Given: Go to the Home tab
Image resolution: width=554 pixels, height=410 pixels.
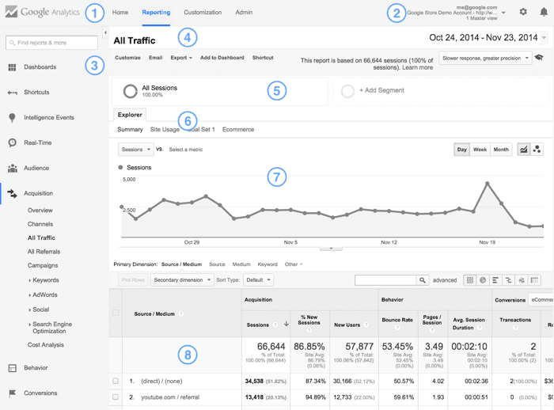Looking at the screenshot, I should pyautogui.click(x=120, y=13).
